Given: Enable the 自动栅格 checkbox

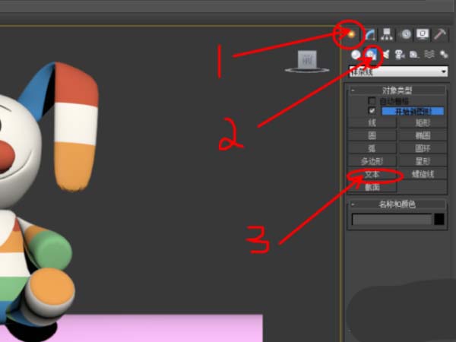Looking at the screenshot, I should [372, 101].
